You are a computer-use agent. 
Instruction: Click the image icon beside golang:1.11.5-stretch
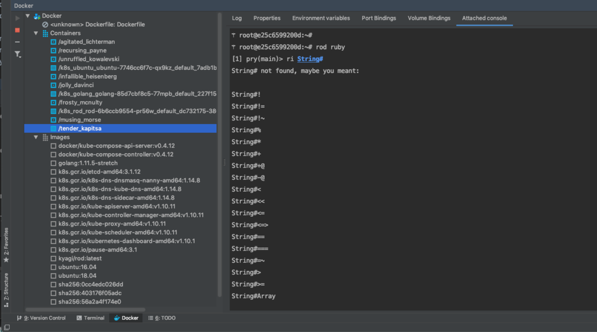[53, 163]
